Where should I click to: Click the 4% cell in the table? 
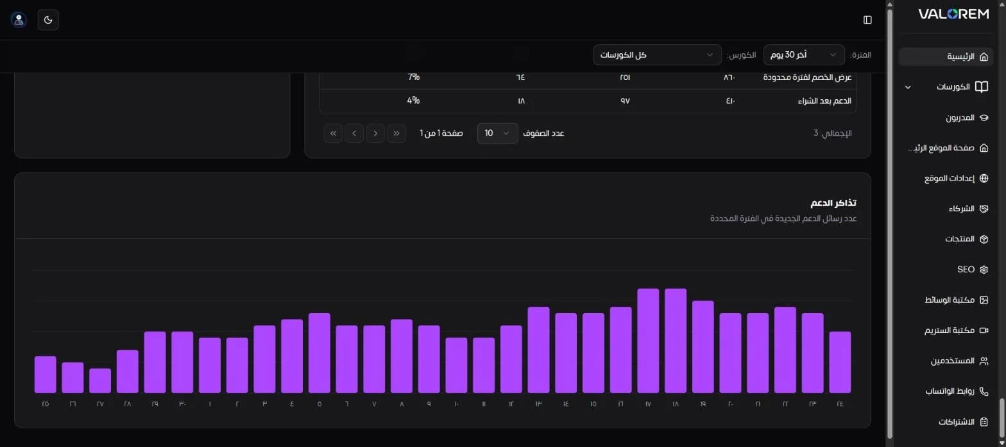(413, 101)
